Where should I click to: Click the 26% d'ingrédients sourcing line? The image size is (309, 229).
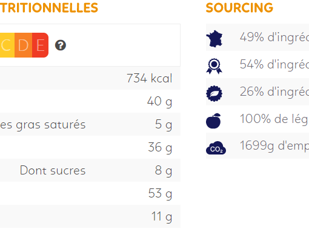pyautogui.click(x=274, y=91)
